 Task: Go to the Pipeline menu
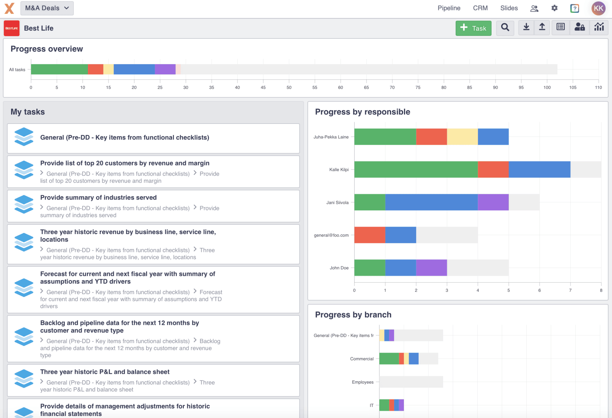[x=449, y=8]
